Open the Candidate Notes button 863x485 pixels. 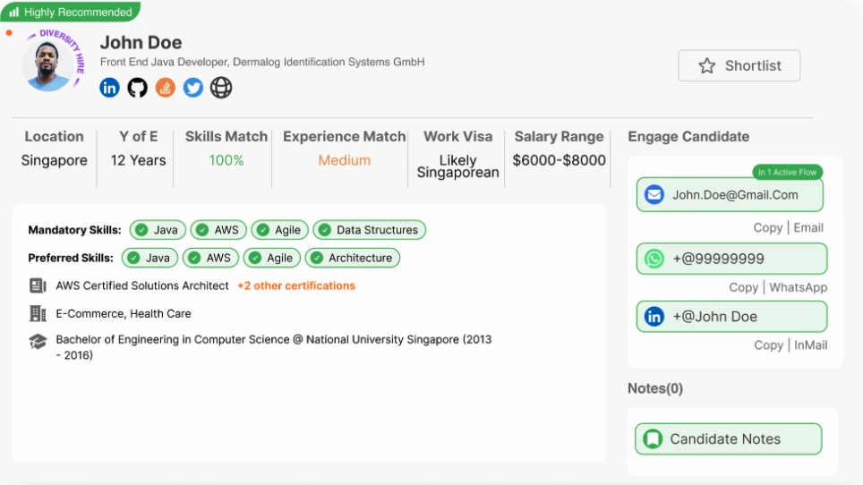click(x=727, y=439)
